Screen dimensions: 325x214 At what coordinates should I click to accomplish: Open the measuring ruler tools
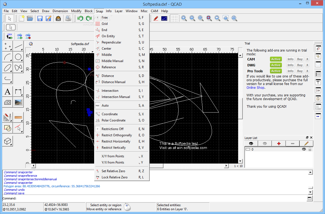18,117
